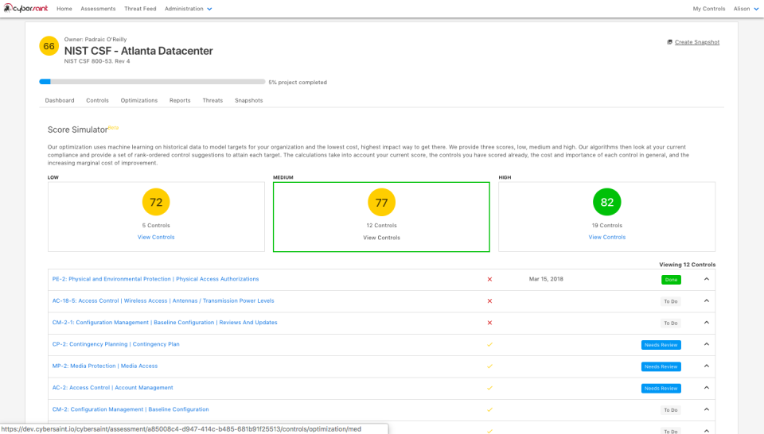This screenshot has width=764, height=434.
Task: Click the CyberSaint logo
Action: pos(25,8)
